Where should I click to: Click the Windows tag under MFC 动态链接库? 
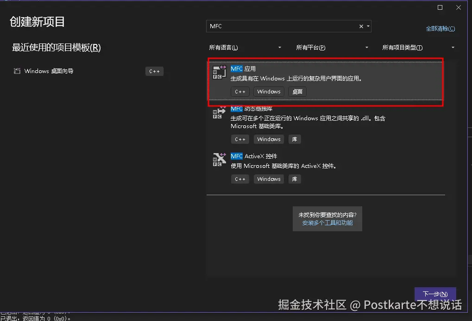(x=269, y=139)
